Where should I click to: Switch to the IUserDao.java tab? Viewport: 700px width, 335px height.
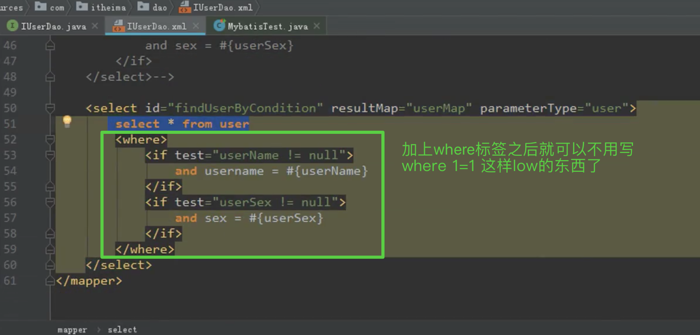pyautogui.click(x=53, y=27)
